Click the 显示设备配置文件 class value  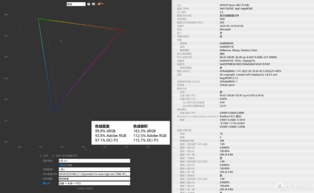229,16
